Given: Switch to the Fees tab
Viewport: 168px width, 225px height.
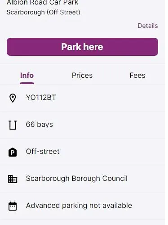Looking at the screenshot, I should [x=137, y=75].
